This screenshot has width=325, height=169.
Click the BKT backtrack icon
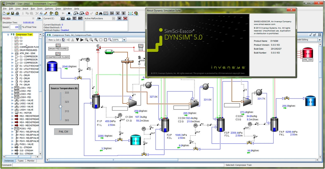[80, 18]
